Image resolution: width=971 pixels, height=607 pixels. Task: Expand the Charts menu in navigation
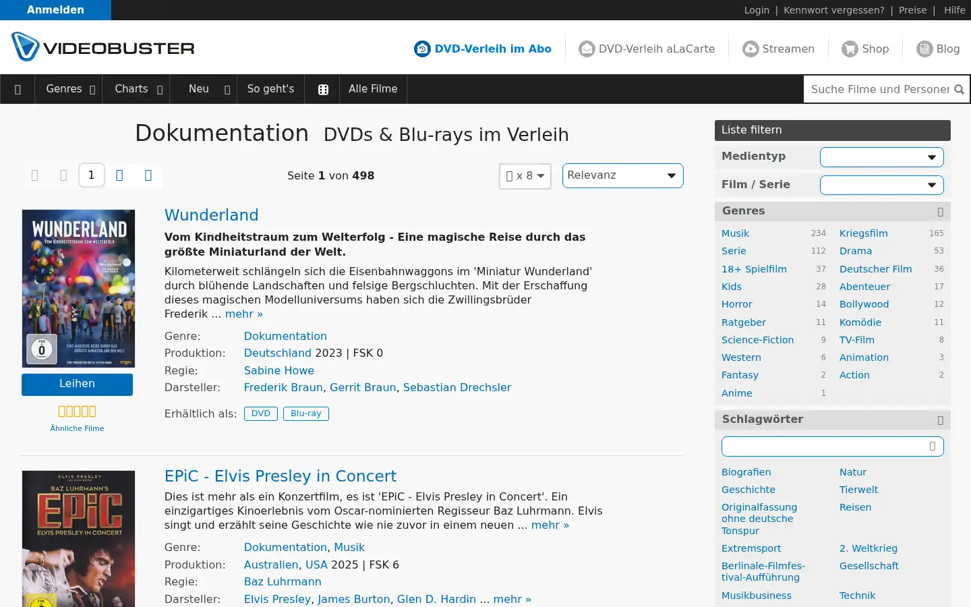pos(138,89)
